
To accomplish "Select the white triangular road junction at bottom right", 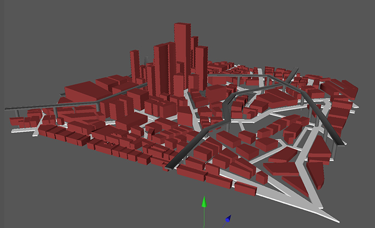I will click(307, 201).
